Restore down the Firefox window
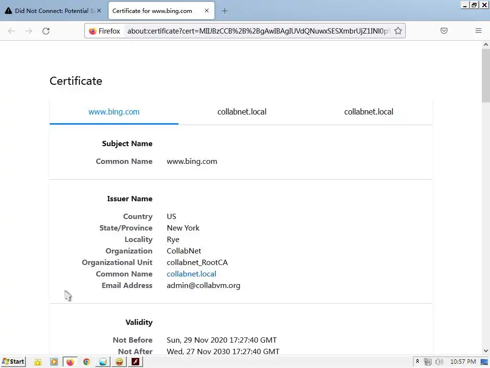The height and width of the screenshot is (368, 490). coord(474,5)
